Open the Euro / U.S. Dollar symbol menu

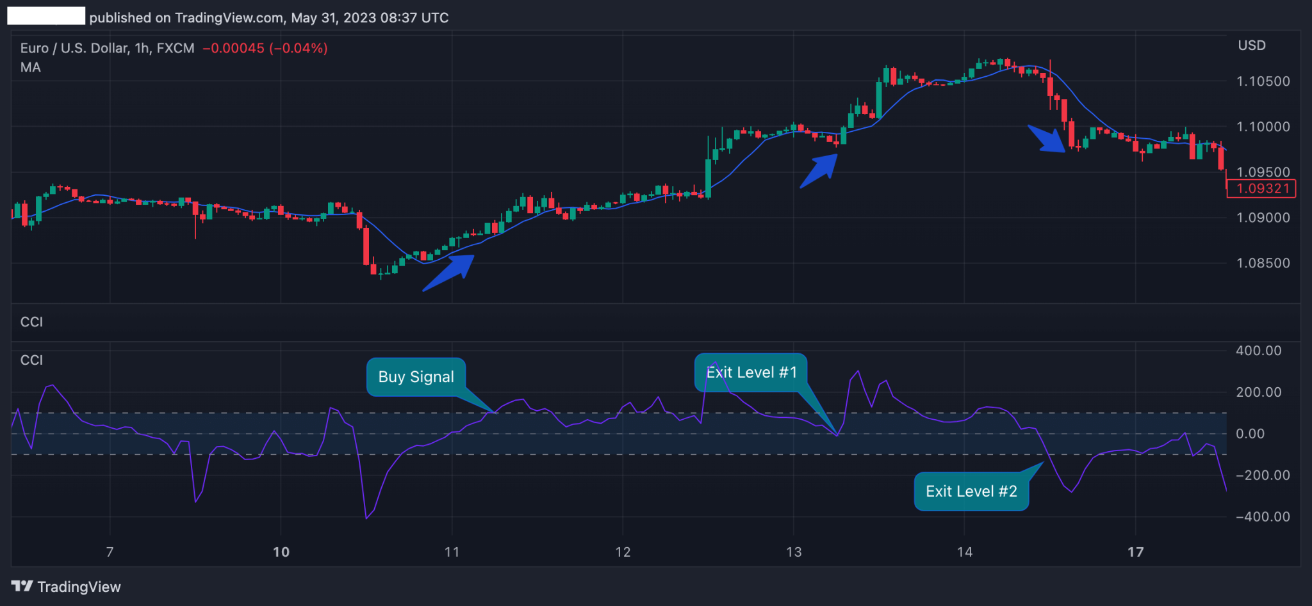(x=74, y=47)
